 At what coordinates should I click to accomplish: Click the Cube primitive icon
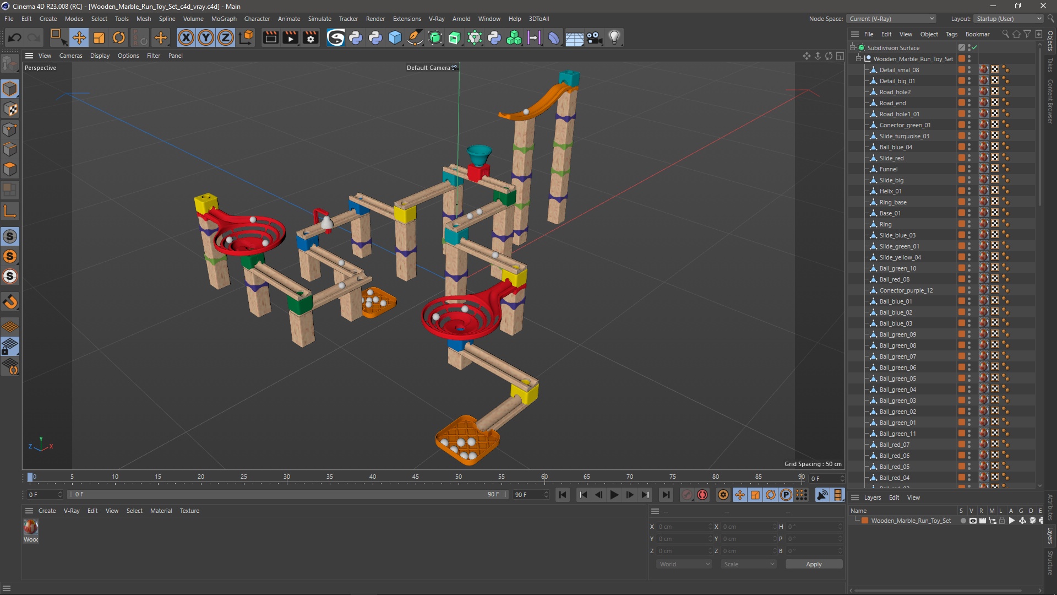click(395, 37)
